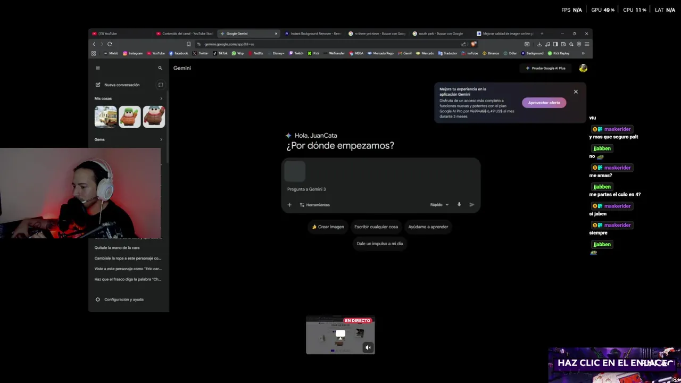The image size is (681, 383).
Task: Expand the Gems section arrow
Action: coord(161,139)
